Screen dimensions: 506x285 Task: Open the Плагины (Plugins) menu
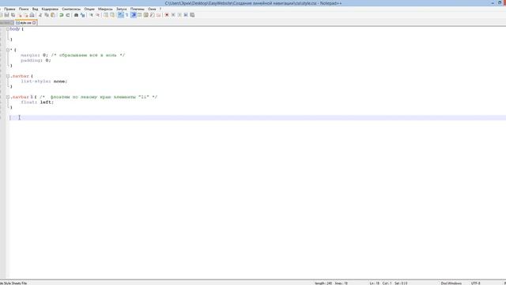137,9
